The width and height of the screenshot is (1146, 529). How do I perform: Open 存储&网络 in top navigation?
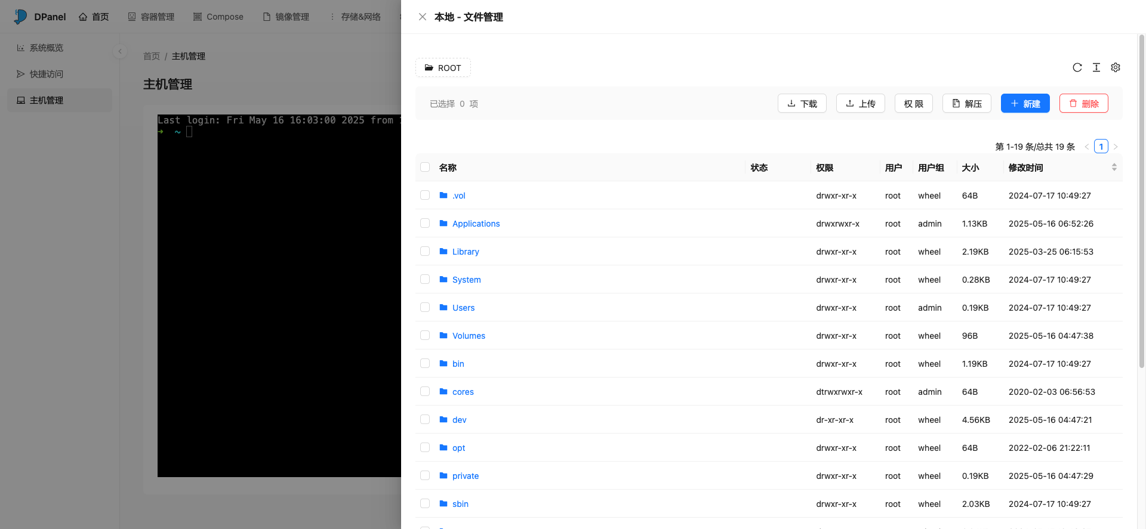click(355, 17)
